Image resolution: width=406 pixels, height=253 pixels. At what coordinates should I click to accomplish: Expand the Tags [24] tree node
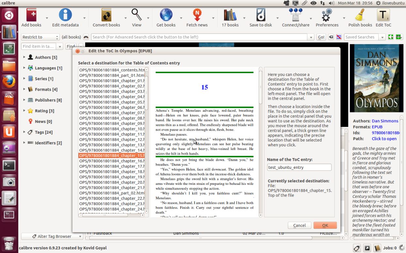24,132
